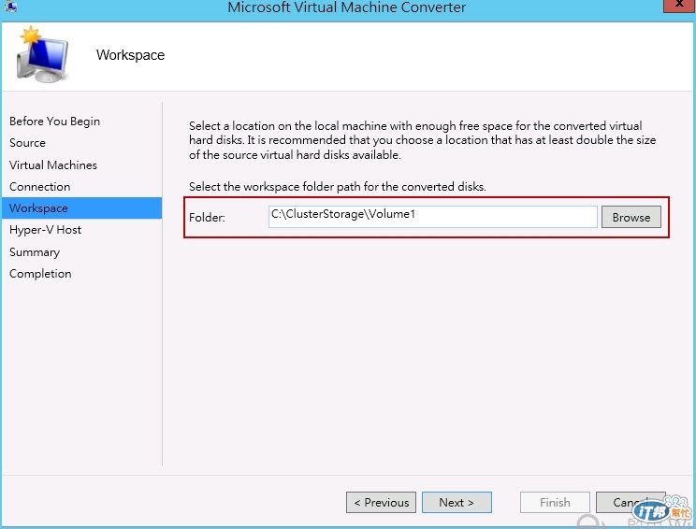The width and height of the screenshot is (696, 529).
Task: Select the Source step in sidebar
Action: click(x=27, y=143)
